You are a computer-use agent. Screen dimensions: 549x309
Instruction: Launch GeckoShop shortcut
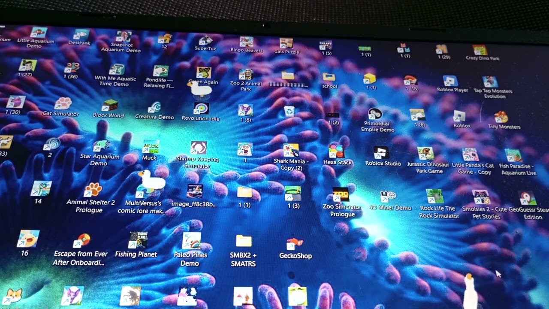[294, 243]
